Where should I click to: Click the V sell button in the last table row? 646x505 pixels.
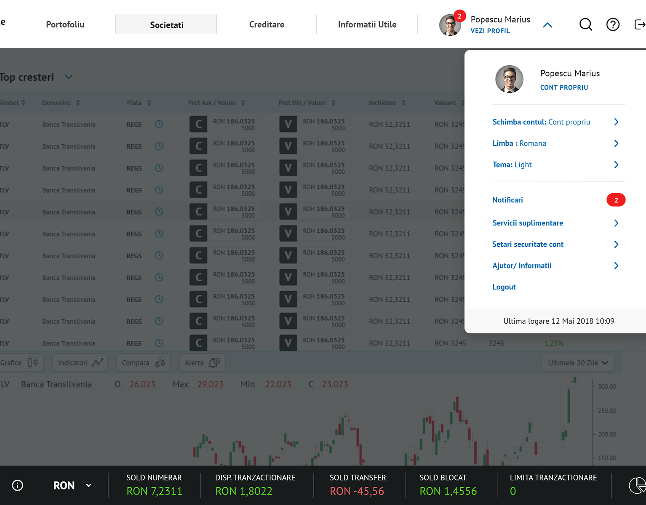click(x=288, y=343)
